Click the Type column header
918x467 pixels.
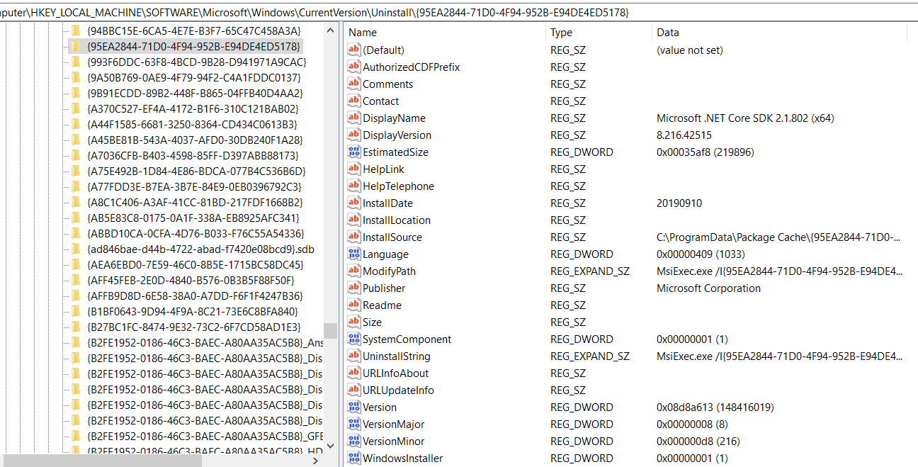coord(560,32)
